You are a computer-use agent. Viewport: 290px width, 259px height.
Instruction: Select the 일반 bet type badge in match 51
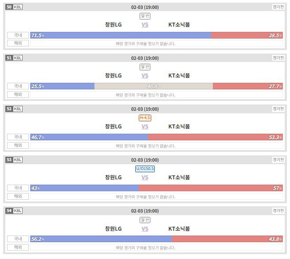pyautogui.click(x=145, y=67)
